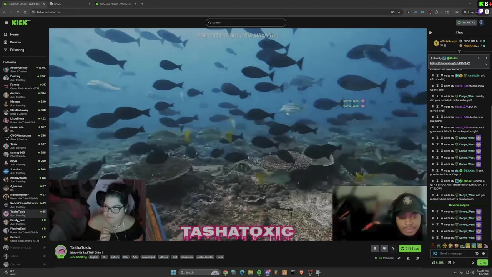492x277 pixels.
Task: Collapse the chat panel with arrow icon
Action: click(430, 33)
